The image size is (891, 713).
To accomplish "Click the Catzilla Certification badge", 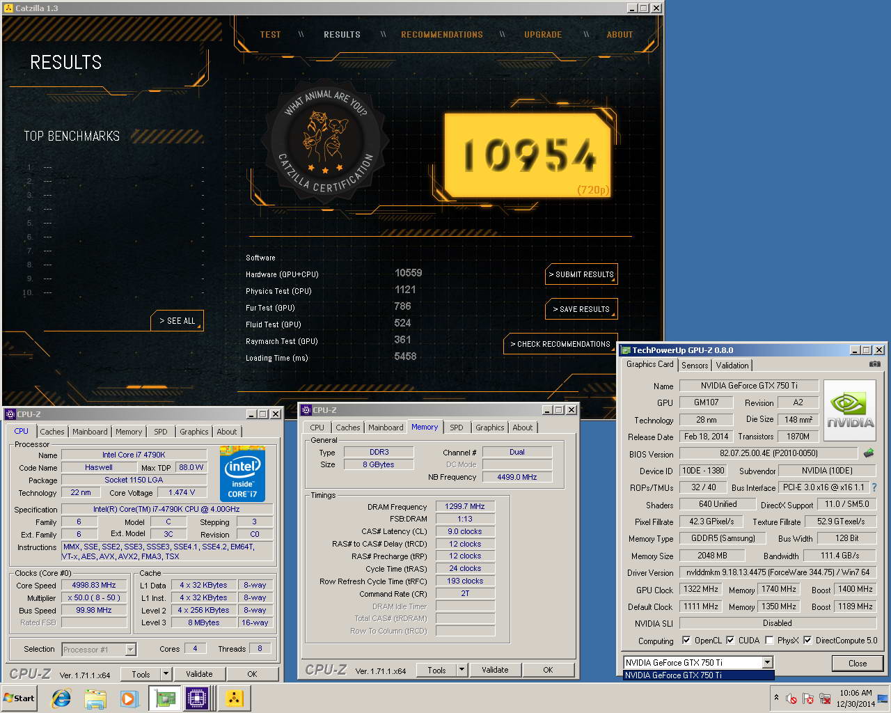I will (326, 141).
